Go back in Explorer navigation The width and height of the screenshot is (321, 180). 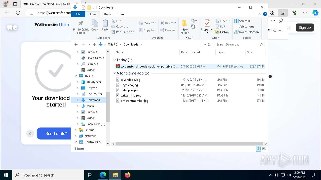tap(76, 44)
